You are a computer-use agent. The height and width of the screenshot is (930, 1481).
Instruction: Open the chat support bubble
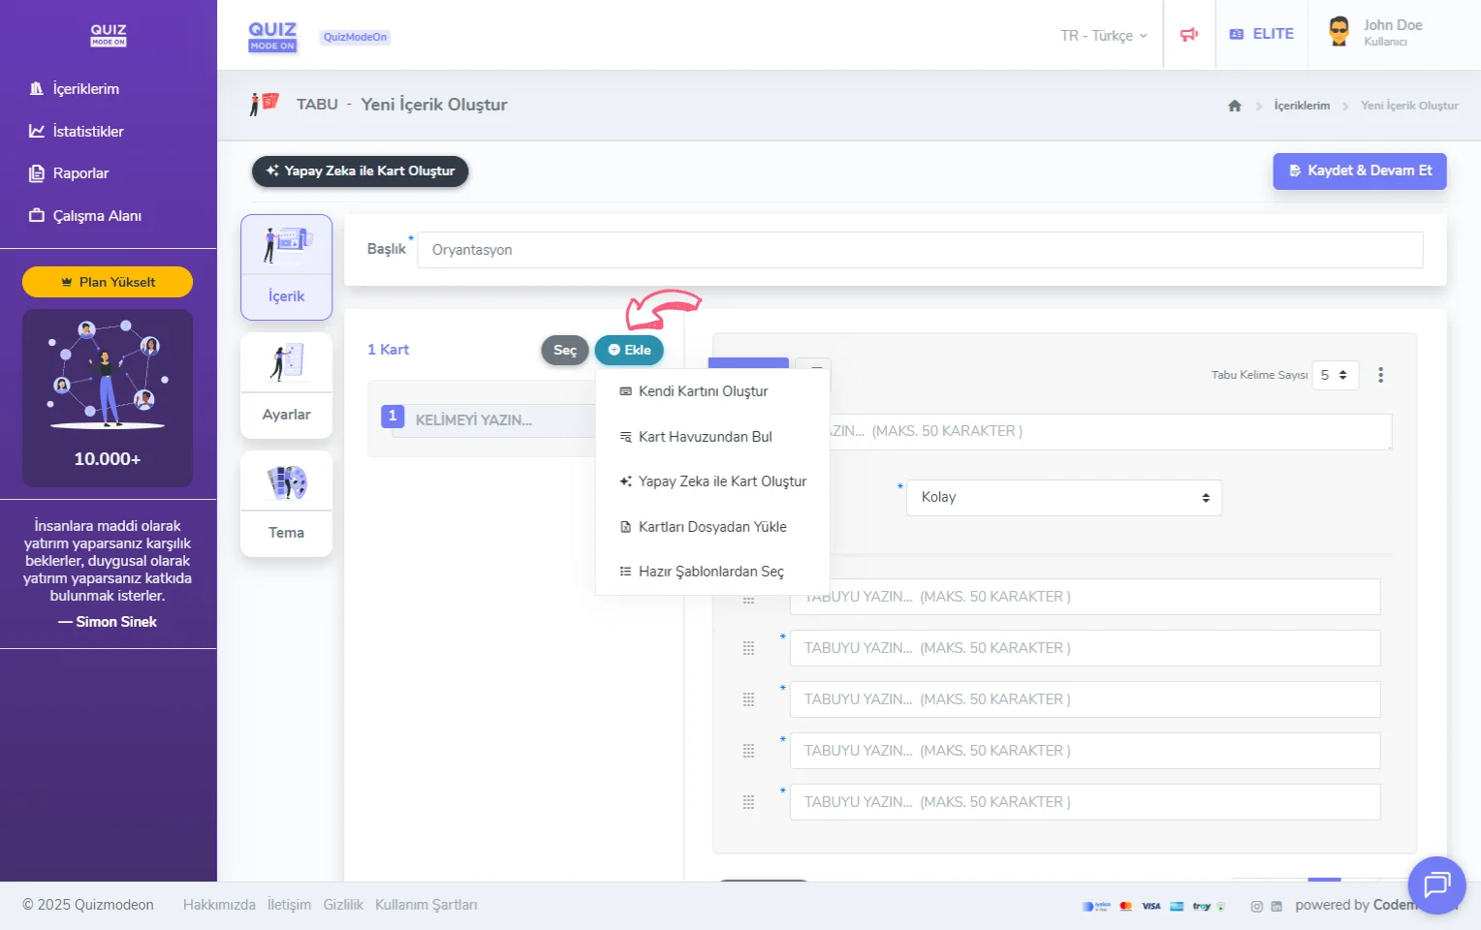[1436, 884]
